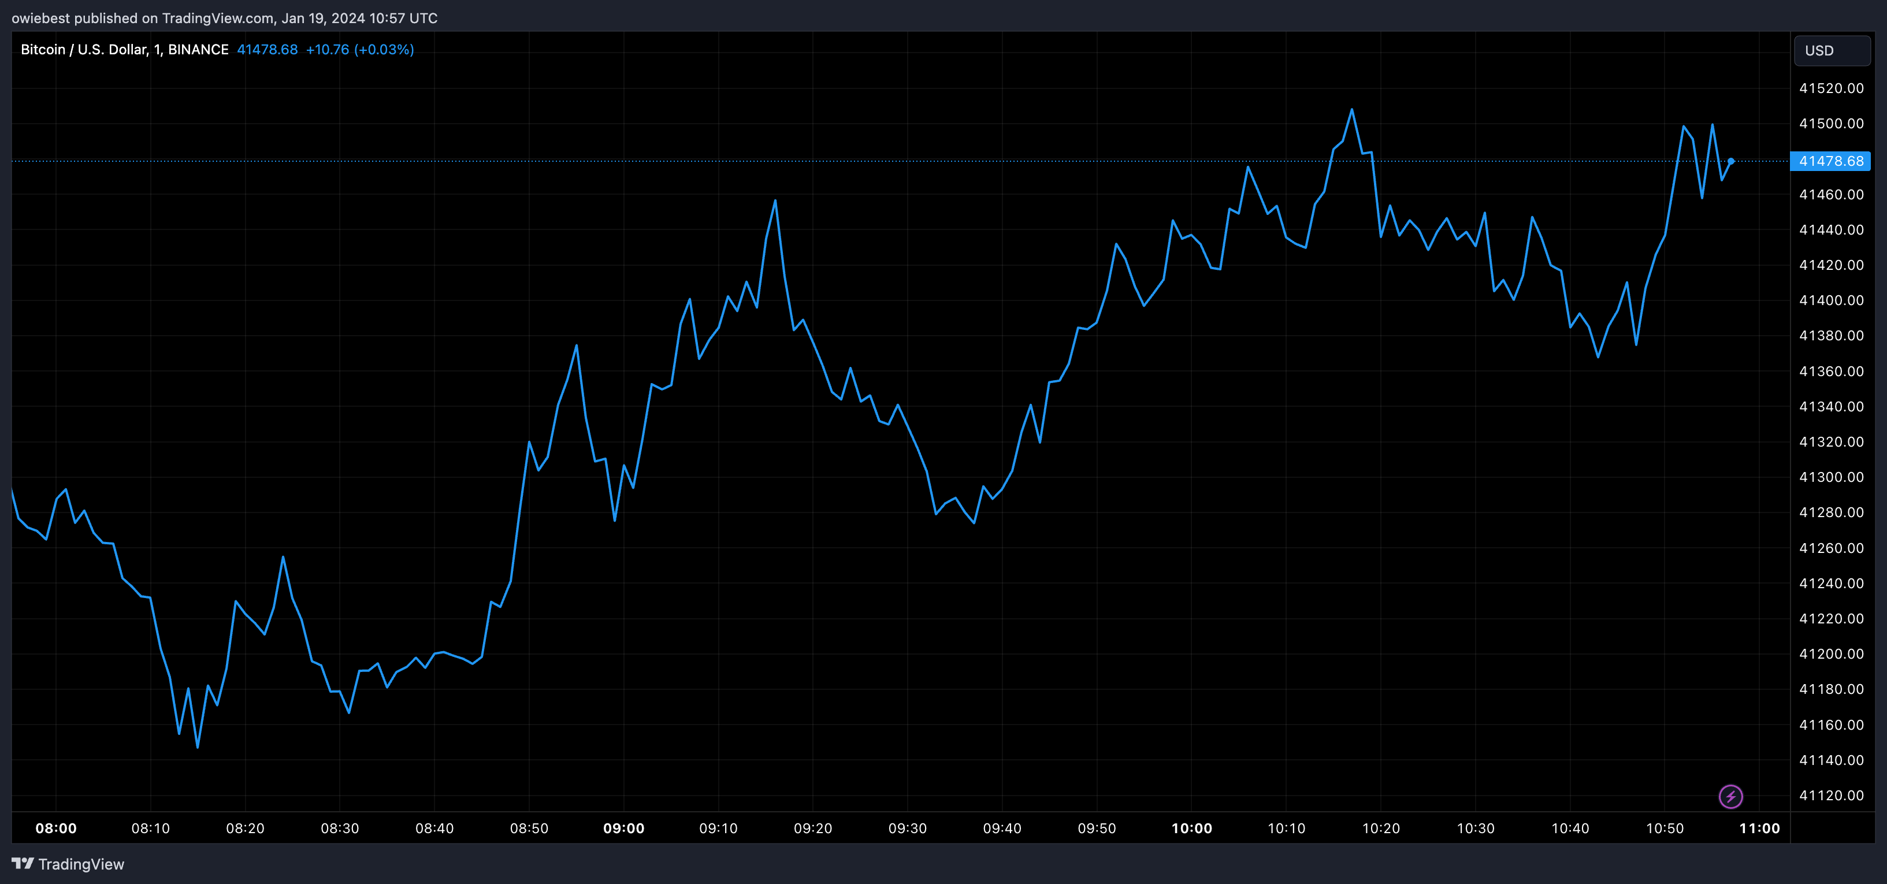Select the 11:00 time axis label
Image resolution: width=1887 pixels, height=884 pixels.
1759,829
